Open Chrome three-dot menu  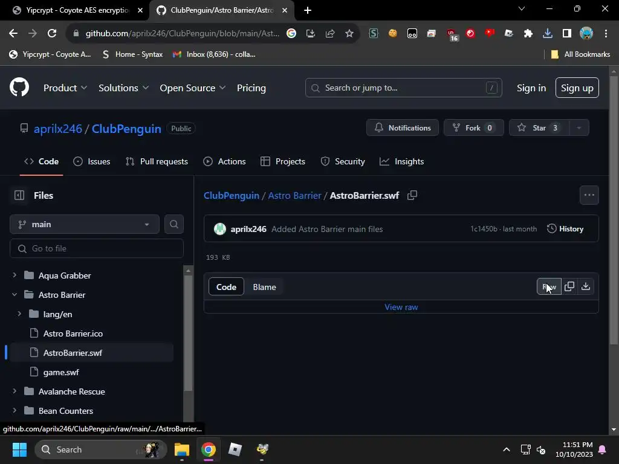tap(606, 34)
